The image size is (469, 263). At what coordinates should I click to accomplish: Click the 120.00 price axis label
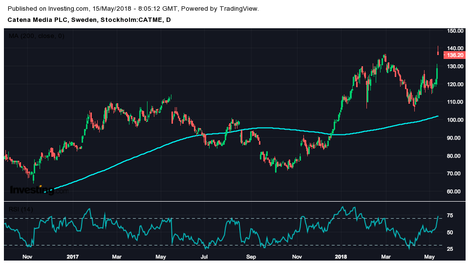pos(455,84)
